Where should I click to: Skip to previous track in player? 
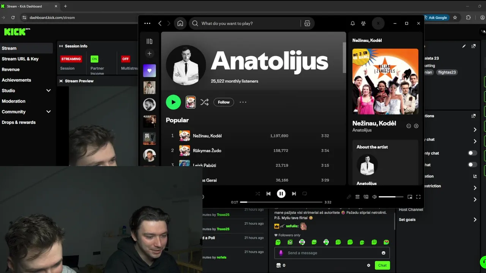coord(268,193)
